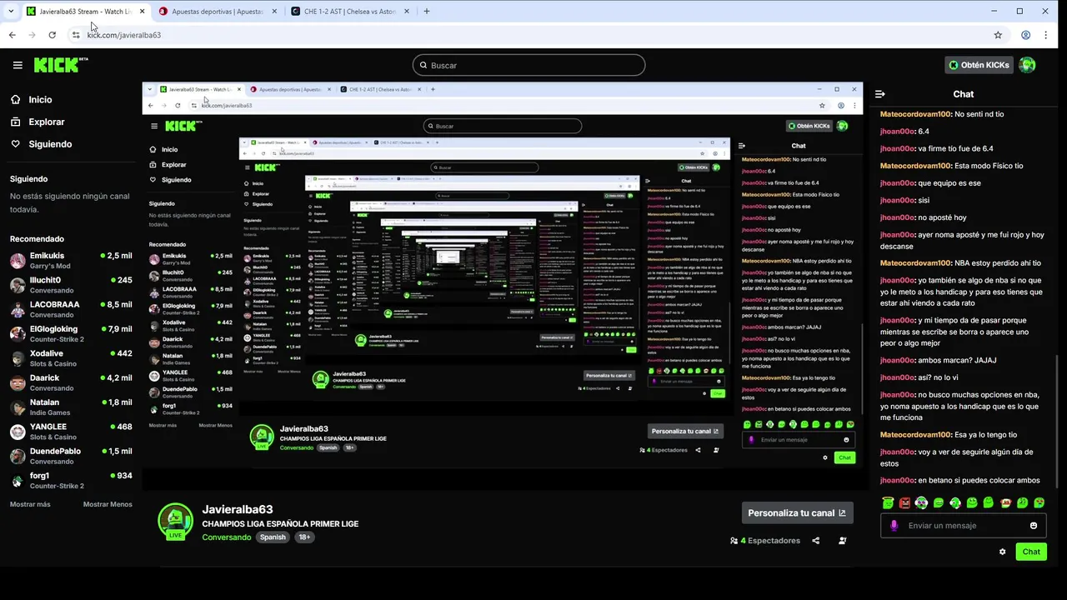1067x600 pixels.
Task: Open emoji picker smiley in message box
Action: (1034, 526)
